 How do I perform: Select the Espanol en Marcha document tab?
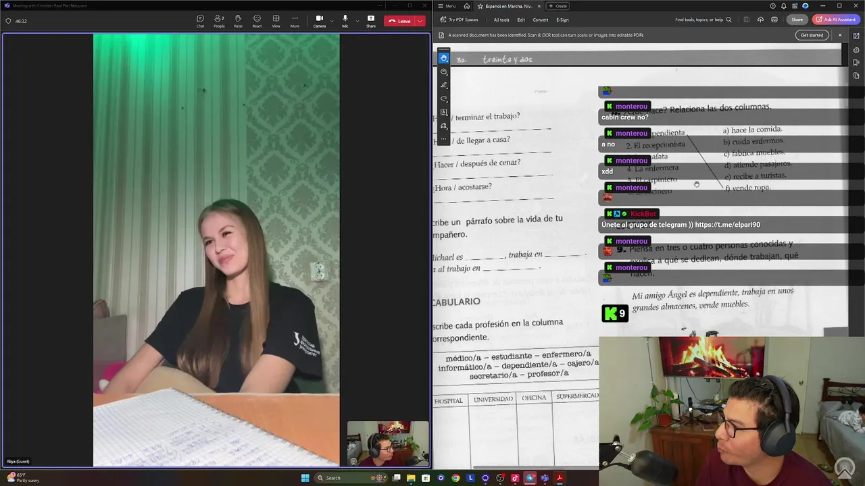point(508,6)
